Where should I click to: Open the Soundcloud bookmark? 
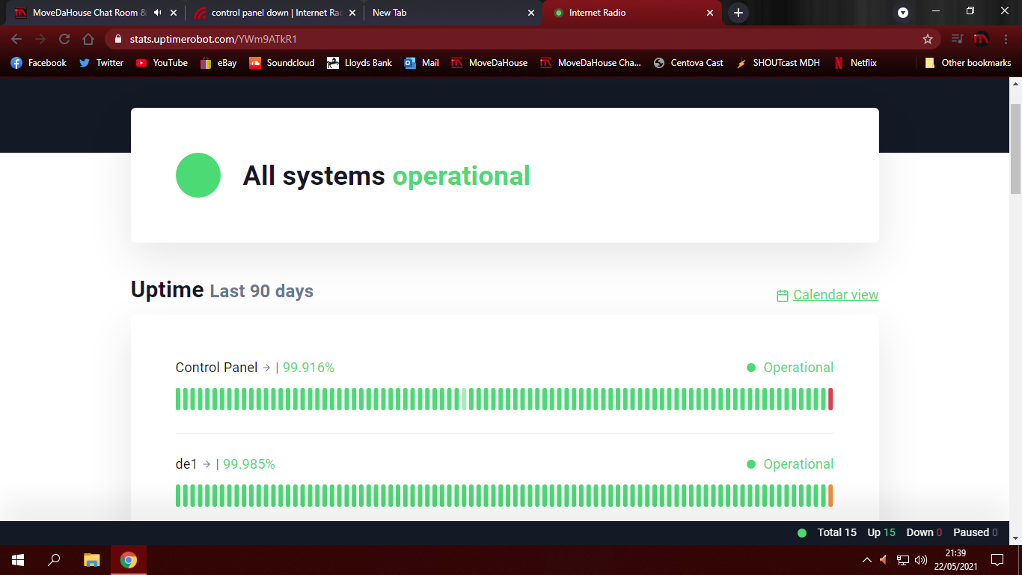pos(282,63)
